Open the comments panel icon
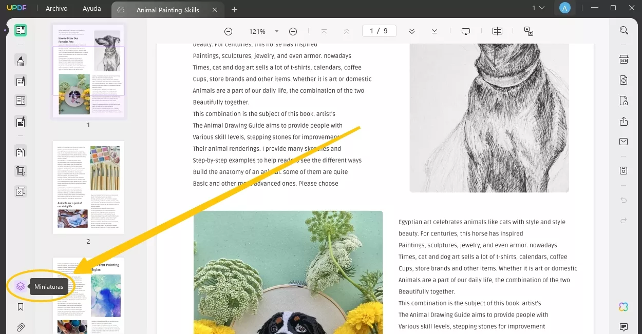This screenshot has height=334, width=642. (624, 327)
